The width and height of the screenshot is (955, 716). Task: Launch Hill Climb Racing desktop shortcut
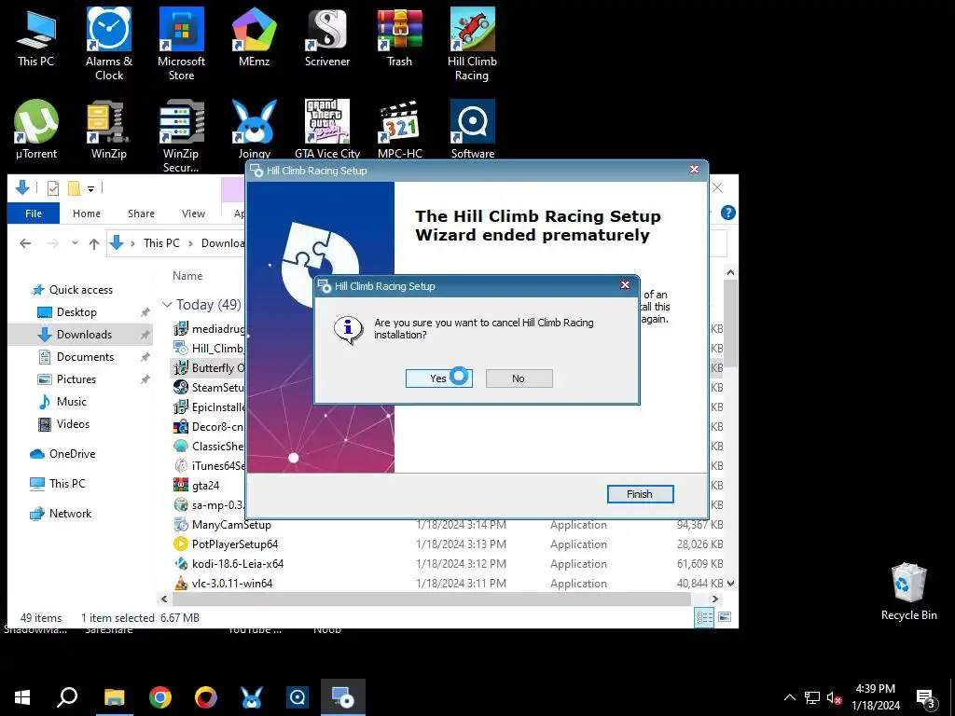472,44
